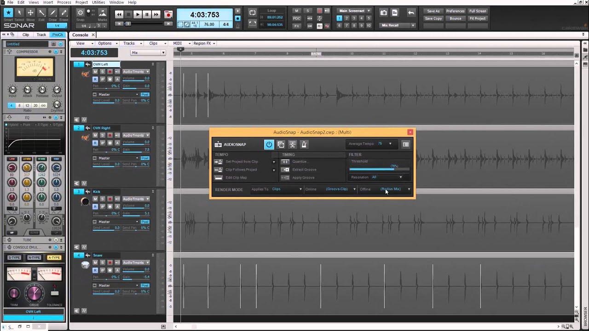Viewport: 589px width, 331px height.
Task: Open the Resolution dropdown in Filter
Action: click(x=400, y=177)
